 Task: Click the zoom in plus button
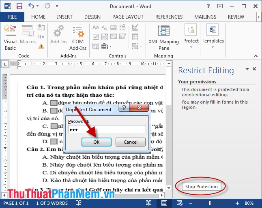click(237, 203)
